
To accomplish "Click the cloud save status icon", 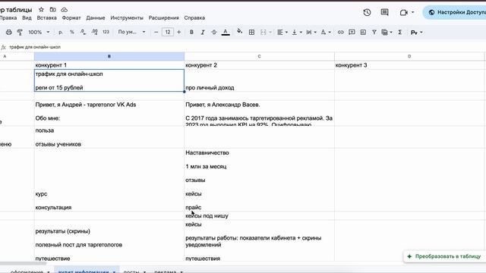I will click(x=64, y=10).
